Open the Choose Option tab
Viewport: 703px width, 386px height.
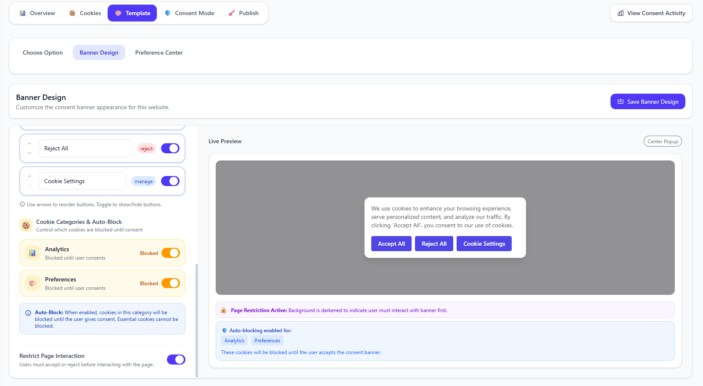42,53
